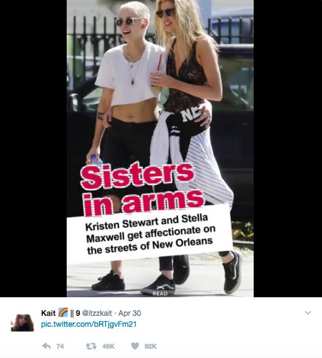322x358 pixels.
Task: Click the NE logo on the tied sweatshirt
Action: [x=192, y=114]
